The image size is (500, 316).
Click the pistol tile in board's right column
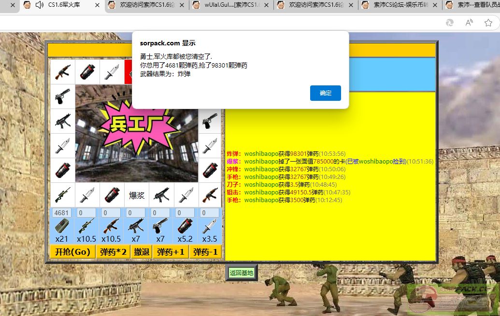[x=210, y=121]
